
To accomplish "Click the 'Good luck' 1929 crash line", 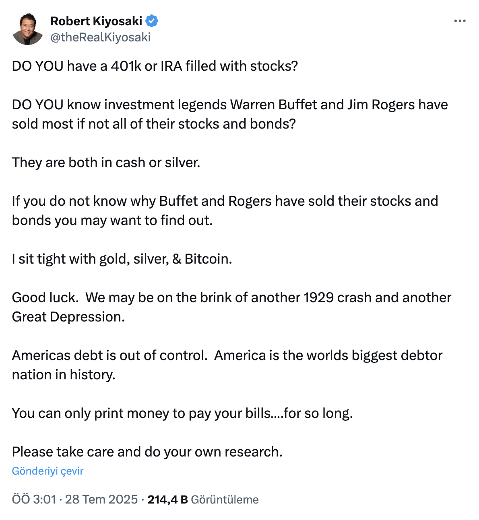I will click(231, 297).
